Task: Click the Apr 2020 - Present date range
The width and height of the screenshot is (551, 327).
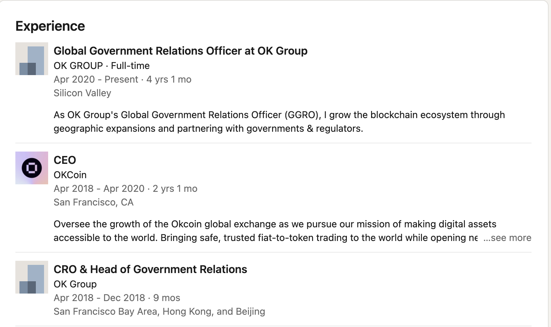Action: coord(96,79)
